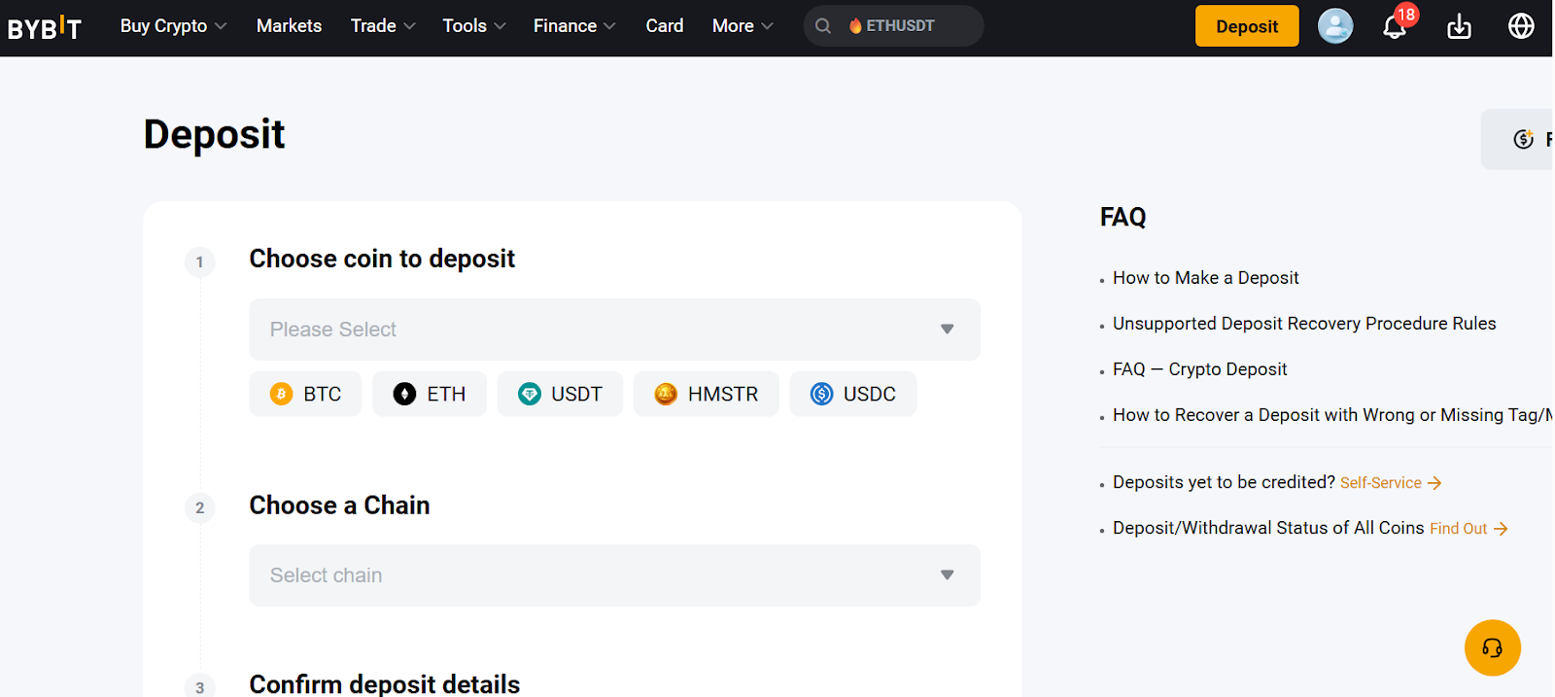Select the USDT coin chip
The width and height of the screenshot is (1555, 697).
tap(560, 394)
